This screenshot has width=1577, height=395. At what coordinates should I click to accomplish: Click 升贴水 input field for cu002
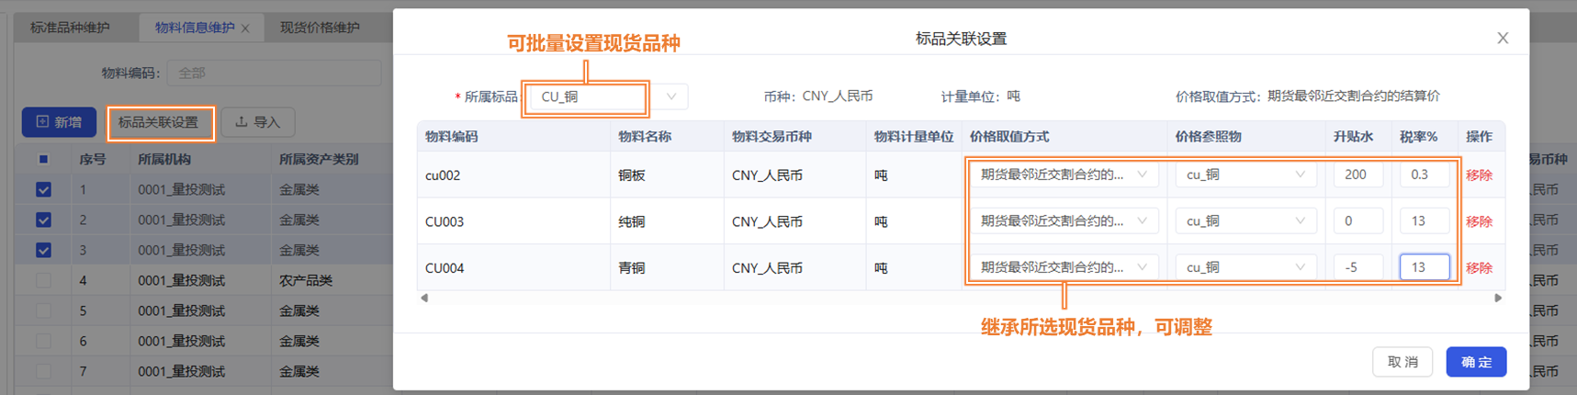(x=1357, y=175)
